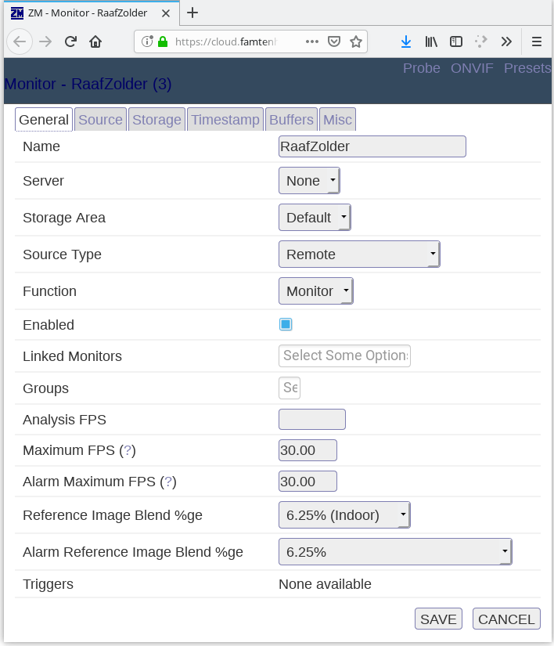Click the Maximum FPS help question mark
Image resolution: width=554 pixels, height=646 pixels.
point(128,450)
